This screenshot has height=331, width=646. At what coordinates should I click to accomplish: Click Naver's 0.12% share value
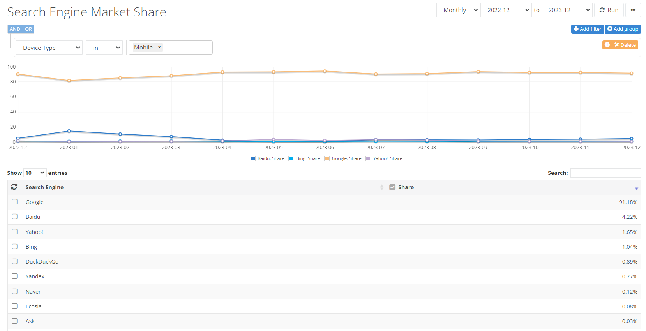630,292
